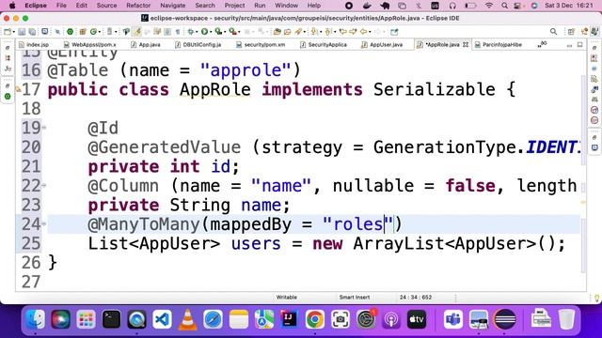Open Google Chrome from the Dock
The image size is (602, 338).
pos(314,319)
